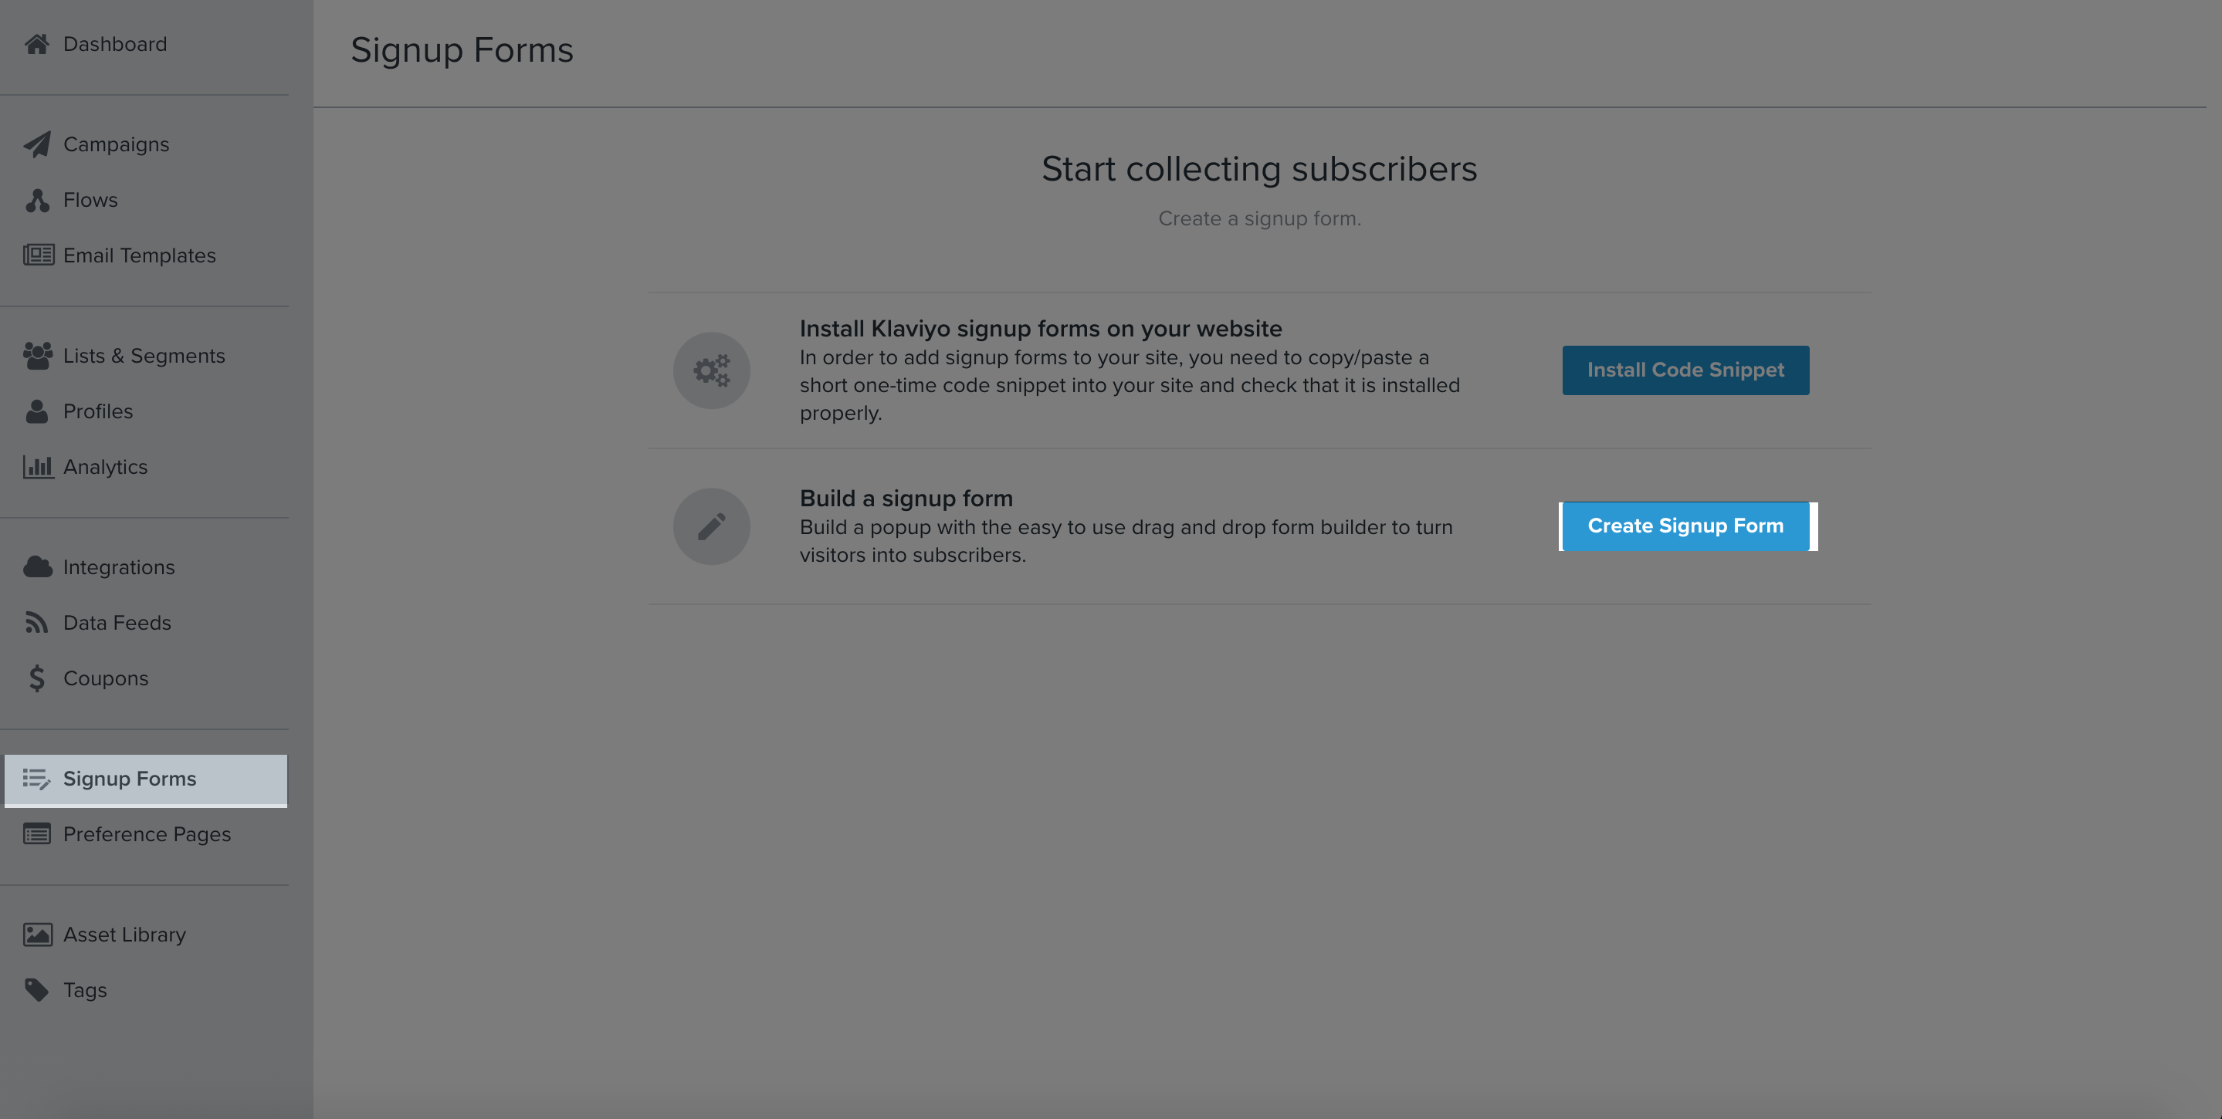Click the Analytics bar chart icon
The width and height of the screenshot is (2222, 1119).
pos(38,466)
